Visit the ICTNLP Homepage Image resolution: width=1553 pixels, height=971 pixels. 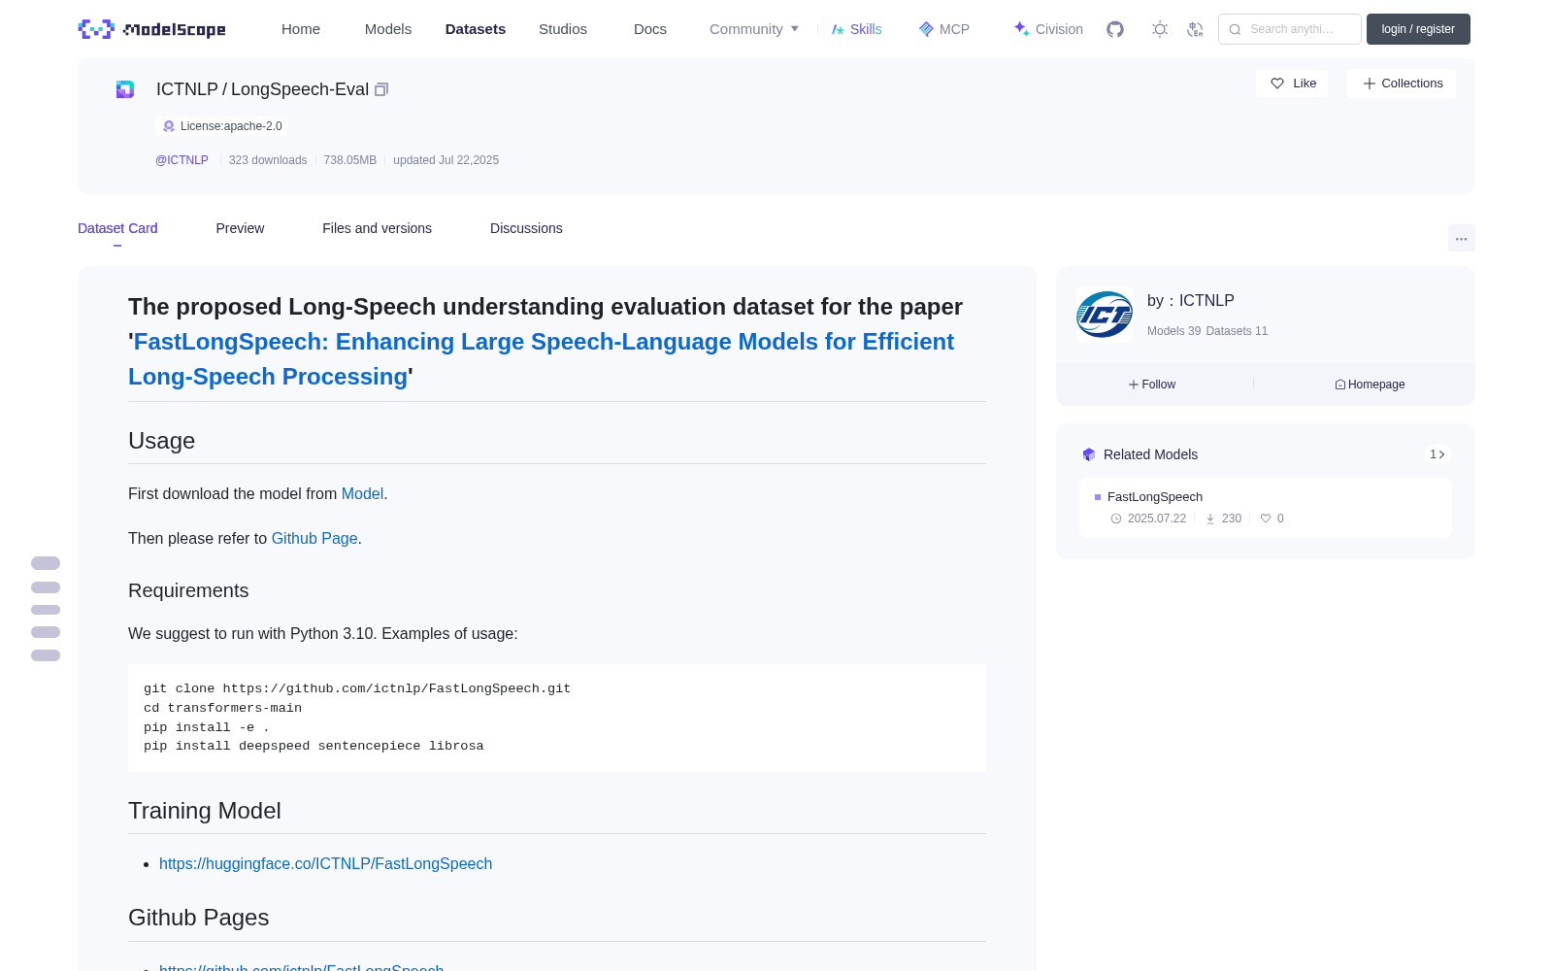tap(1370, 385)
